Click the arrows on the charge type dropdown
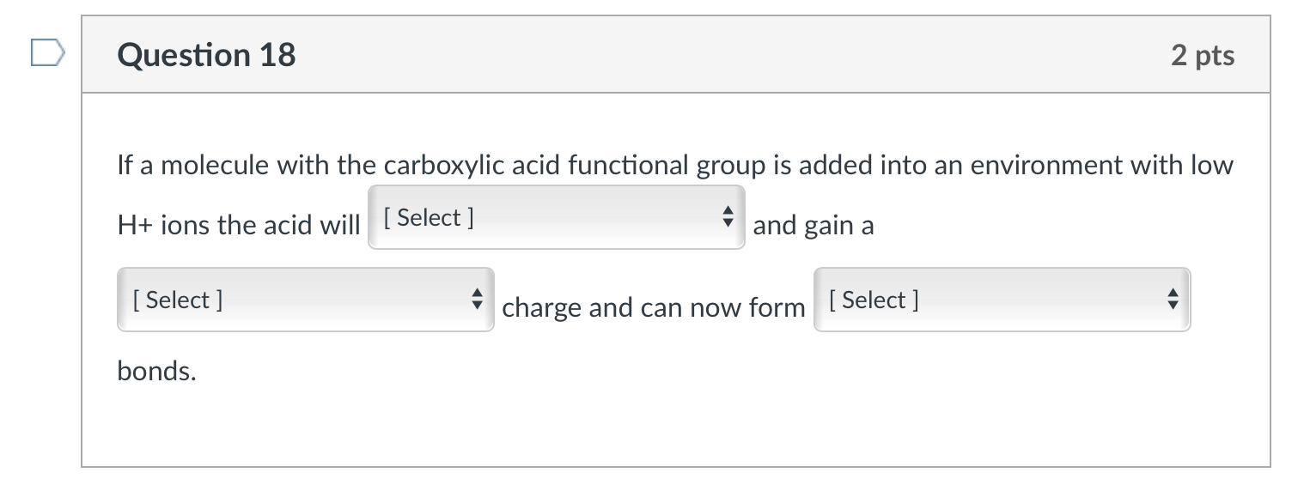Viewport: 1304px width, 491px height. [478, 300]
